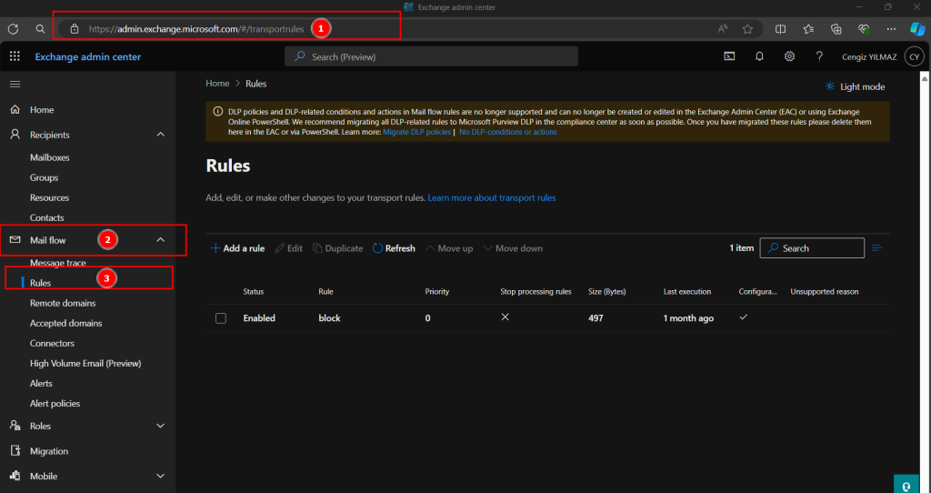
Task: Open Learn more about transport rules link
Action: click(492, 197)
